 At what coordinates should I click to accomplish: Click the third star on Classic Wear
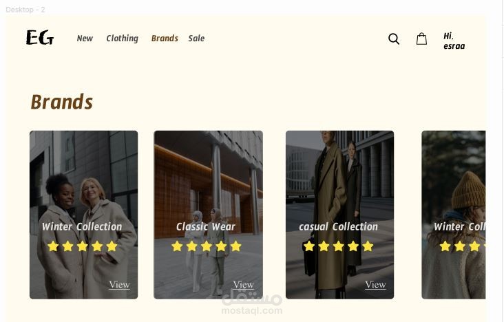207,246
